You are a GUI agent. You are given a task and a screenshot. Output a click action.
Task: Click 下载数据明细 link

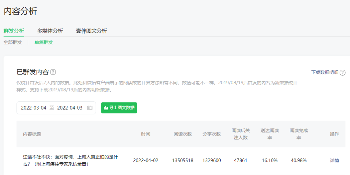(325, 72)
